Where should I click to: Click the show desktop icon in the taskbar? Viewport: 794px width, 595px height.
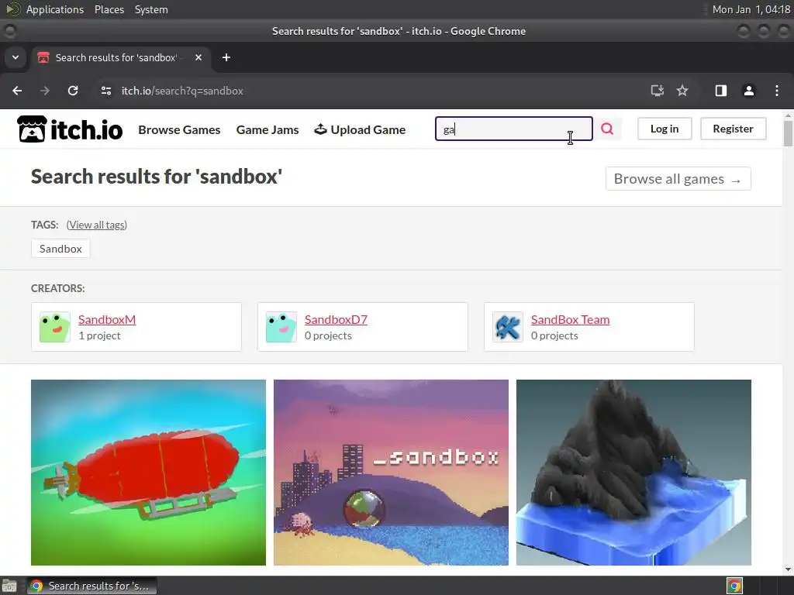tap(9, 586)
